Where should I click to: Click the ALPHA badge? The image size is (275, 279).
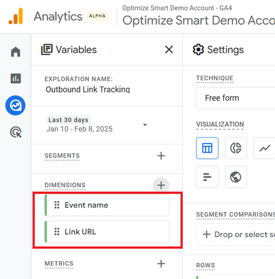[97, 16]
